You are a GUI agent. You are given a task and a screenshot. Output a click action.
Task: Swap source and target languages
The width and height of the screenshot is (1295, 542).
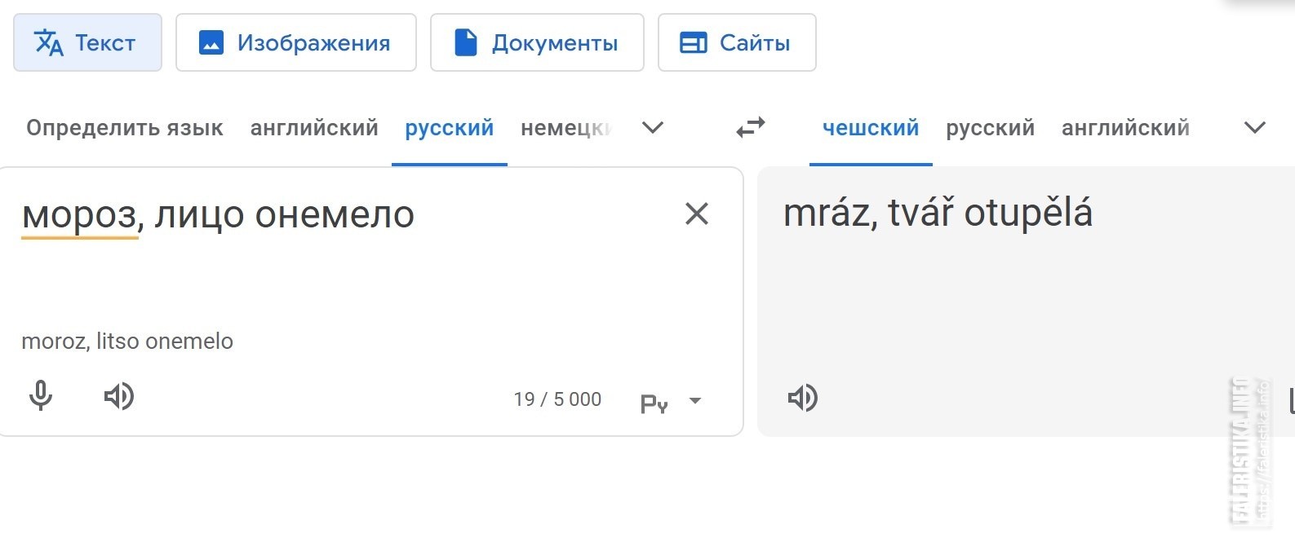[x=751, y=128]
